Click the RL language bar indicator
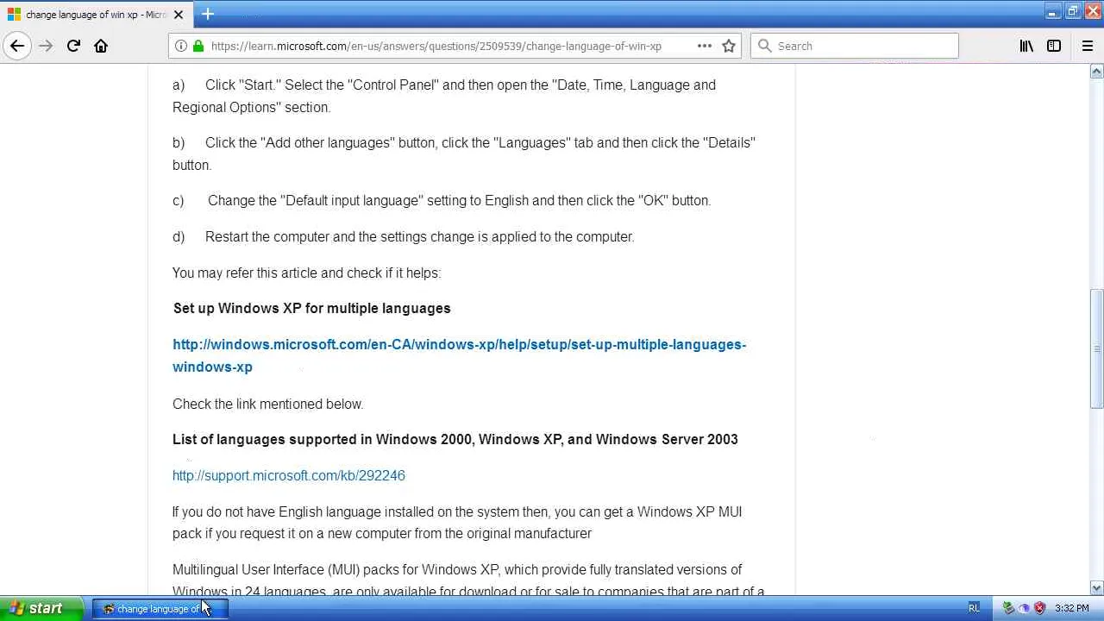 click(x=974, y=608)
